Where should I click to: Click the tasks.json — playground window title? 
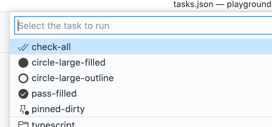(222, 4)
